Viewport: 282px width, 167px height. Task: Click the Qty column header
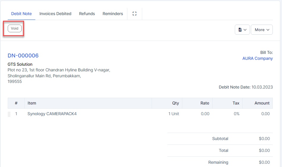point(175,103)
